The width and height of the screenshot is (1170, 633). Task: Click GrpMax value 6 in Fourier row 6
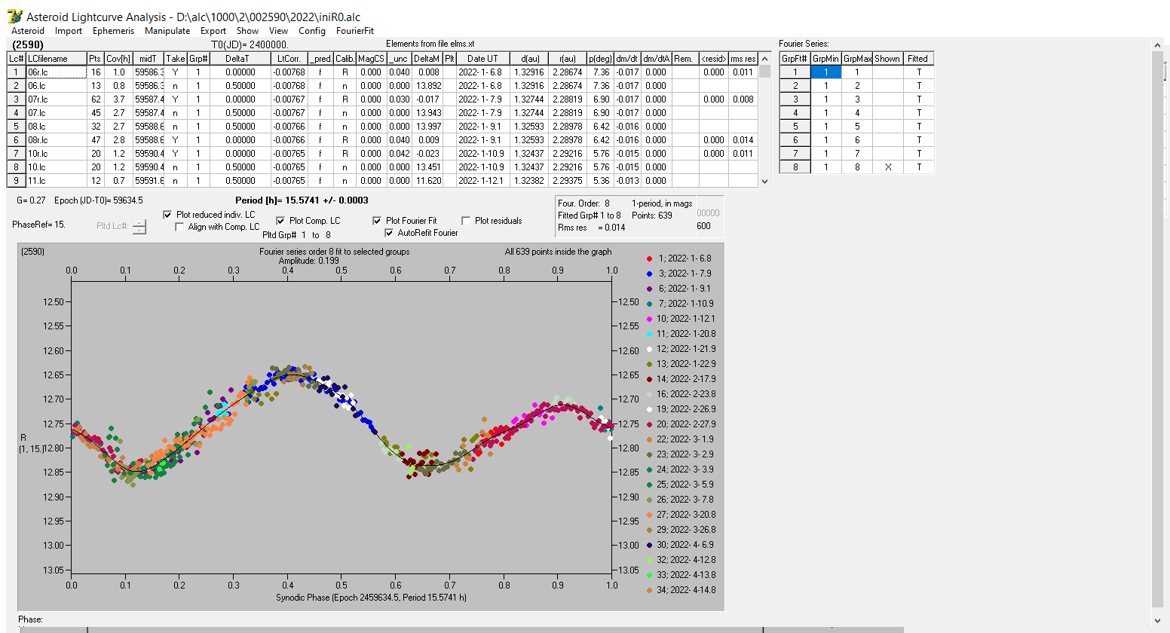pos(858,140)
